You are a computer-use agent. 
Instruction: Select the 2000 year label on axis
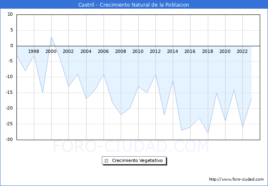click(51, 52)
